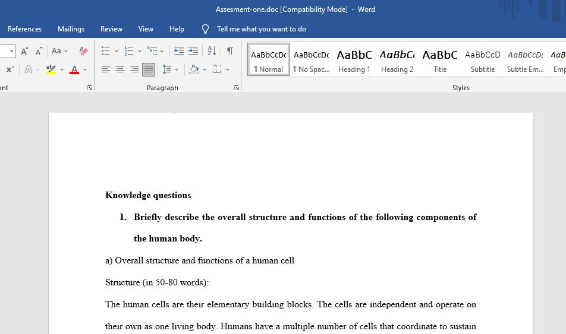Image resolution: width=566 pixels, height=334 pixels.
Task: Align text left
Action: (x=105, y=69)
